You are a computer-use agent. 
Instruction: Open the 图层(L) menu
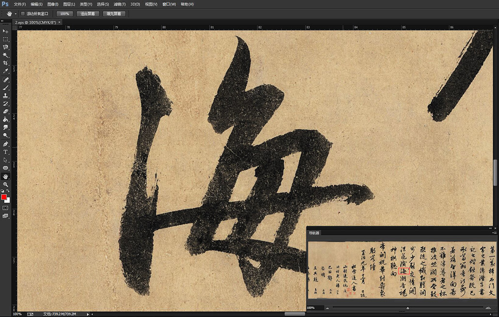(69, 4)
